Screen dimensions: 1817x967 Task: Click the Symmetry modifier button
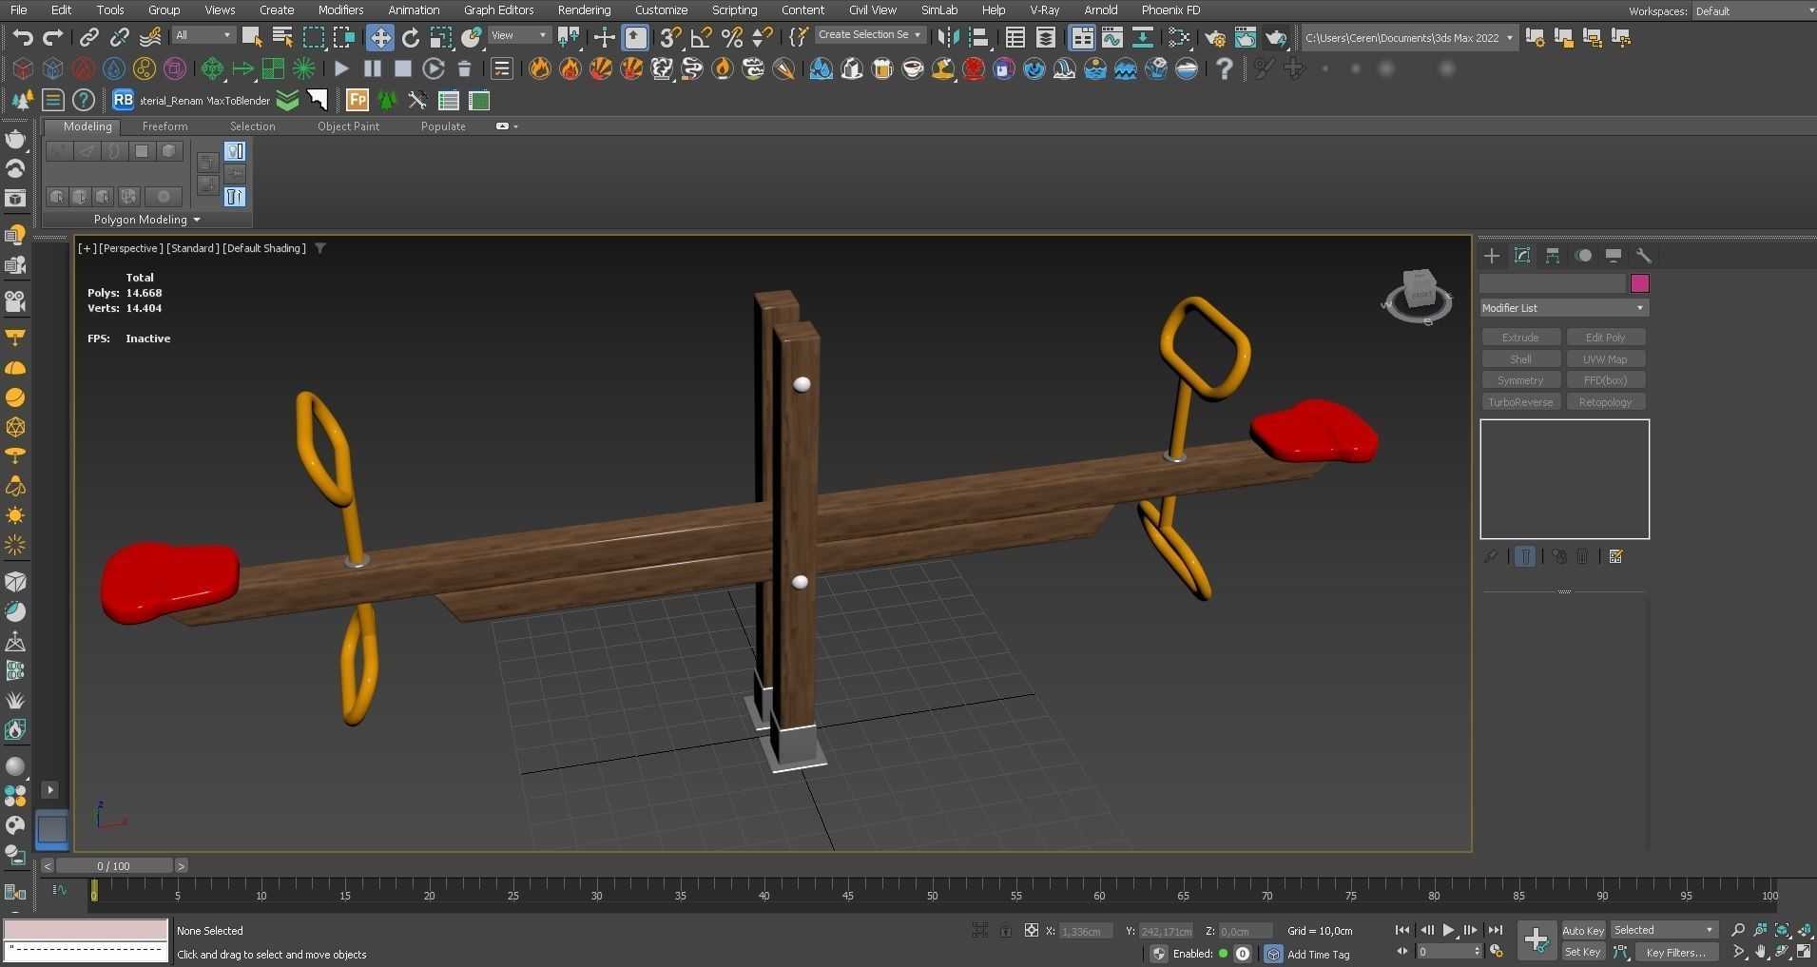pyautogui.click(x=1520, y=380)
